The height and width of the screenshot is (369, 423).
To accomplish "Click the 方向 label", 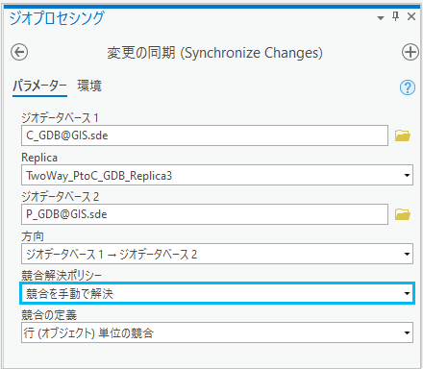I will [33, 236].
